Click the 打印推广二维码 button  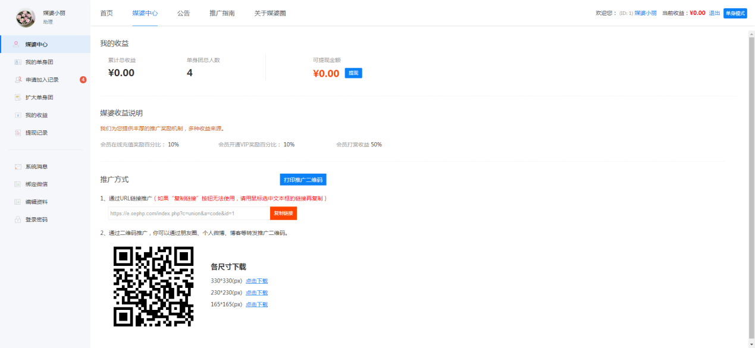(x=303, y=180)
